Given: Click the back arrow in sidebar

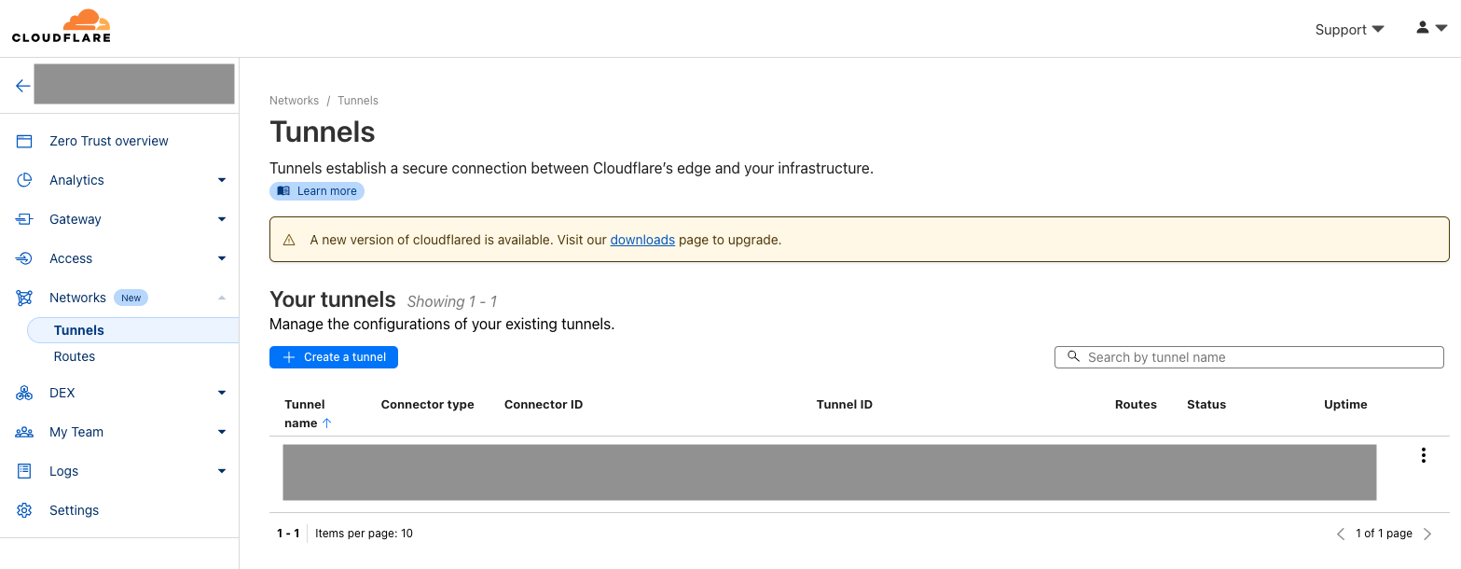Looking at the screenshot, I should point(22,85).
